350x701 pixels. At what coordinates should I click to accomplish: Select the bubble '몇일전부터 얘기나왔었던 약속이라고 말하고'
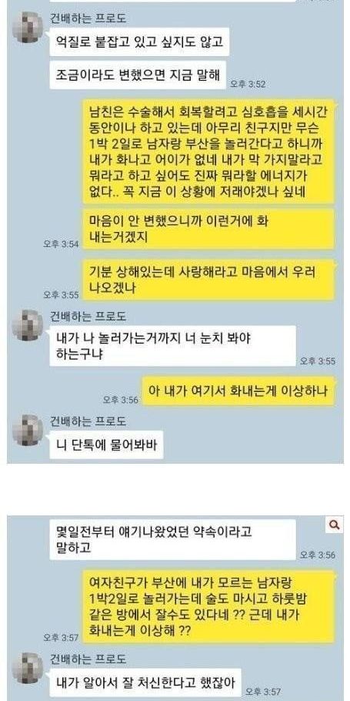click(172, 539)
